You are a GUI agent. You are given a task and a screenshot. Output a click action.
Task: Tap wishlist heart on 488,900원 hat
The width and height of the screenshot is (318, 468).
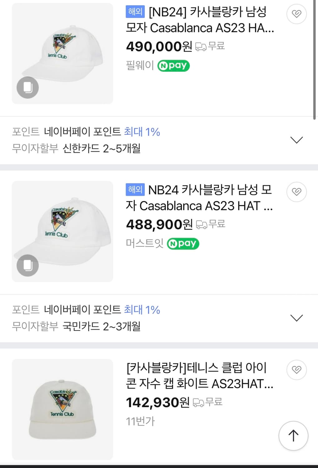[296, 192]
